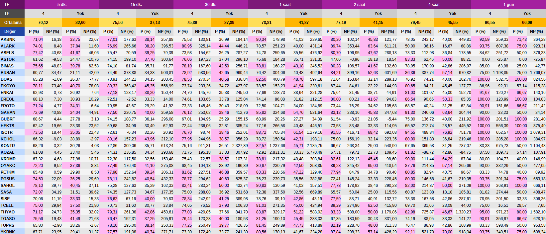
Task: Click the Ortalama value 70,12
Action: [43, 23]
